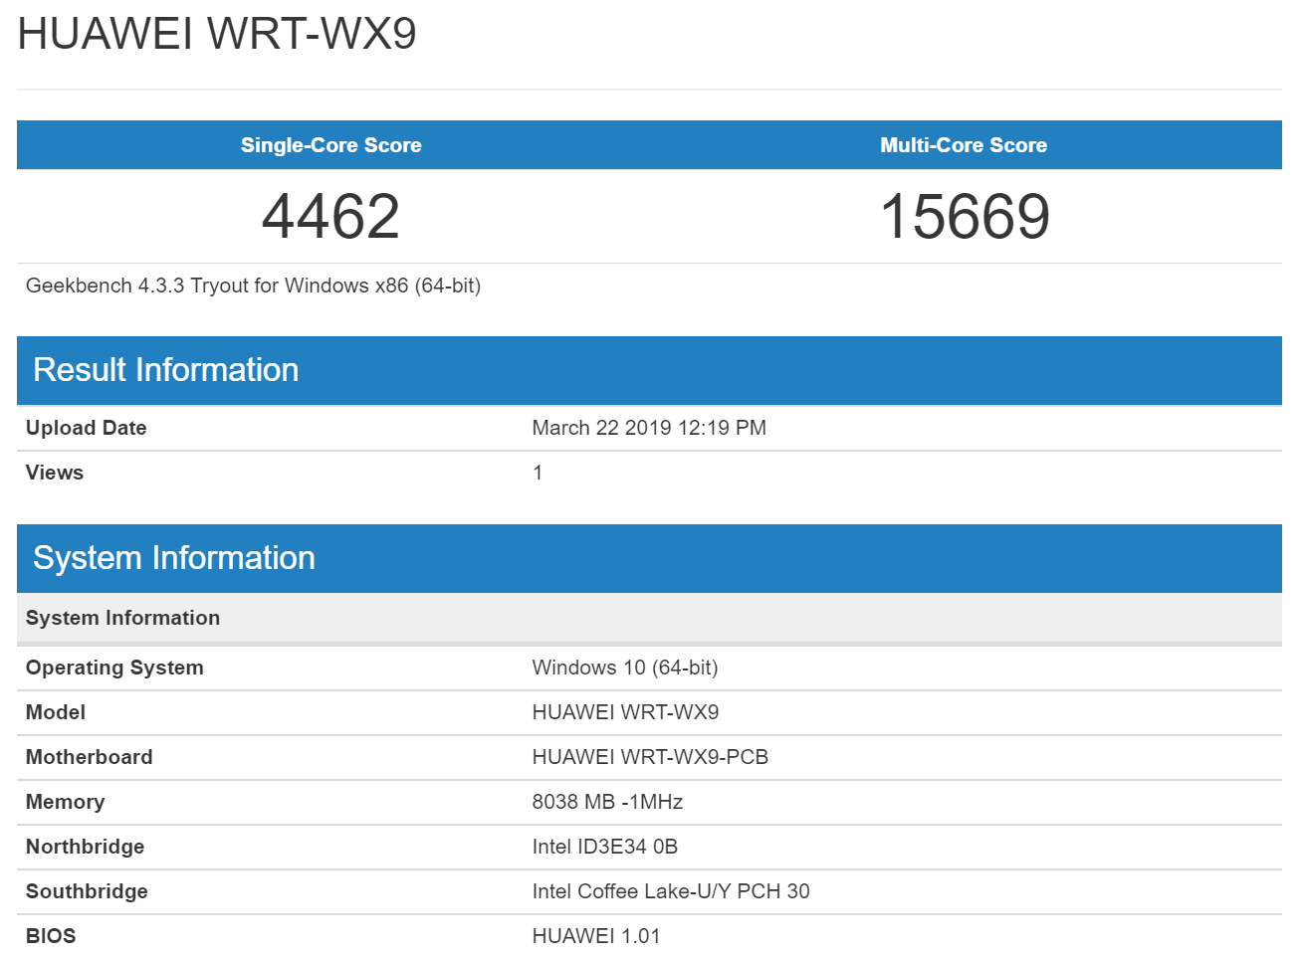Select the HUAWEI WRT-WX9-PCB value
The image size is (1303, 959).
click(x=650, y=757)
